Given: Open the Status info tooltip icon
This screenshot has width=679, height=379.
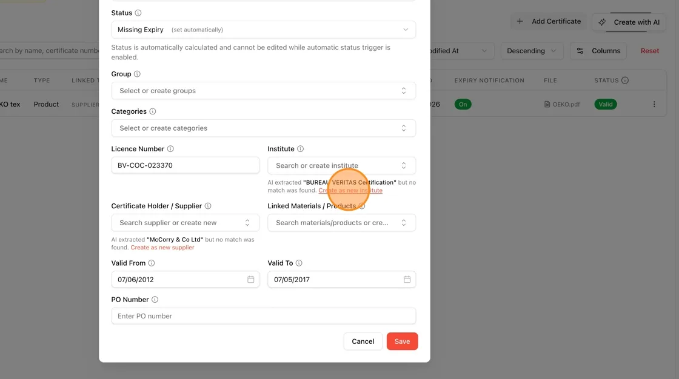Looking at the screenshot, I should 138,13.
